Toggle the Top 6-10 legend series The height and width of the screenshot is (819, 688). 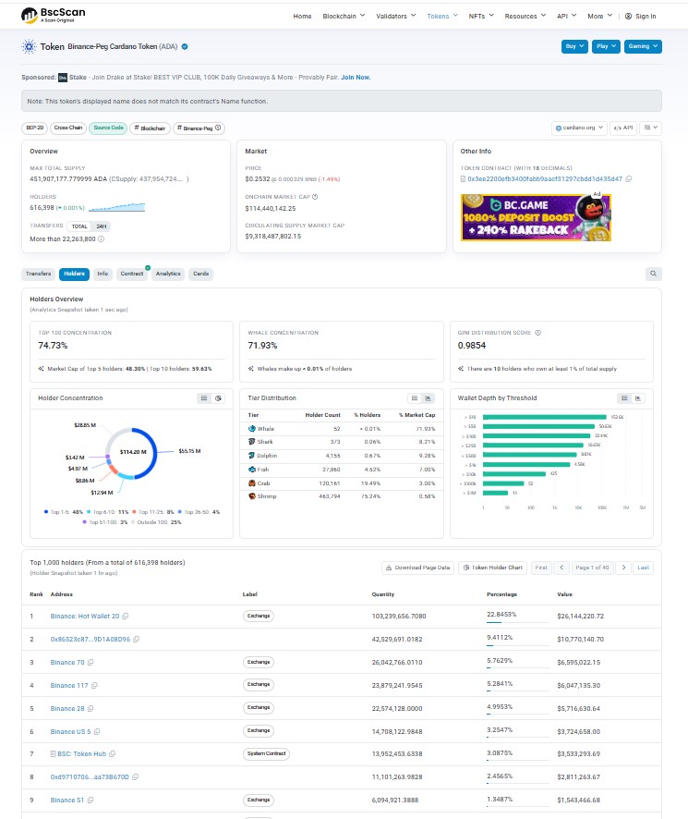point(107,512)
